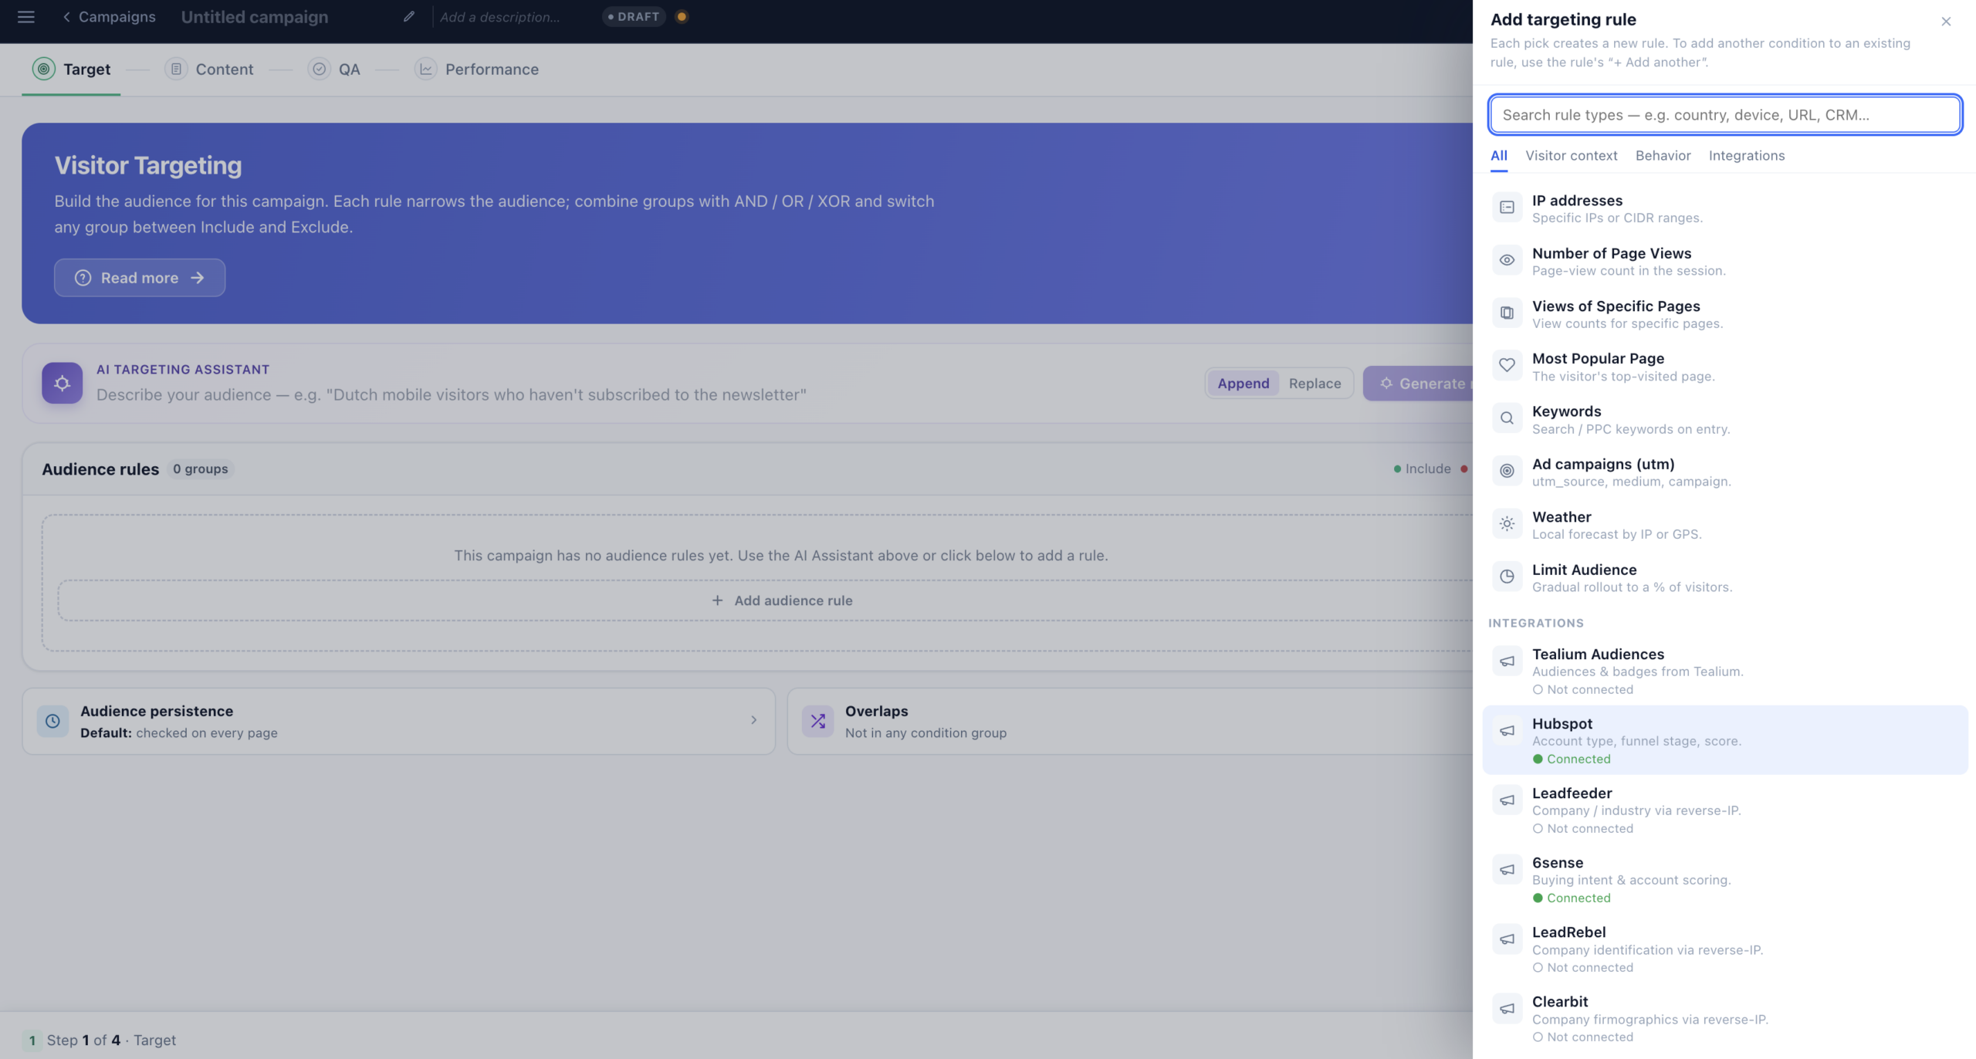1976x1059 pixels.
Task: Select the Keywords rule title
Action: click(x=1566, y=411)
